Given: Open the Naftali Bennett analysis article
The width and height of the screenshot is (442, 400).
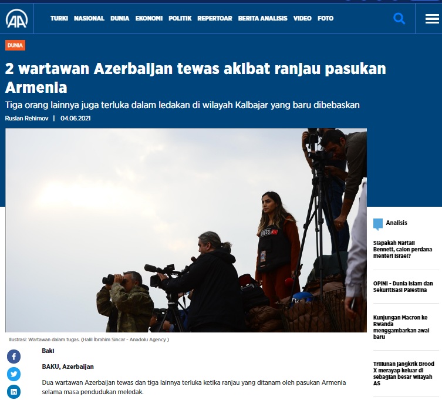Looking at the screenshot, I should coord(402,250).
